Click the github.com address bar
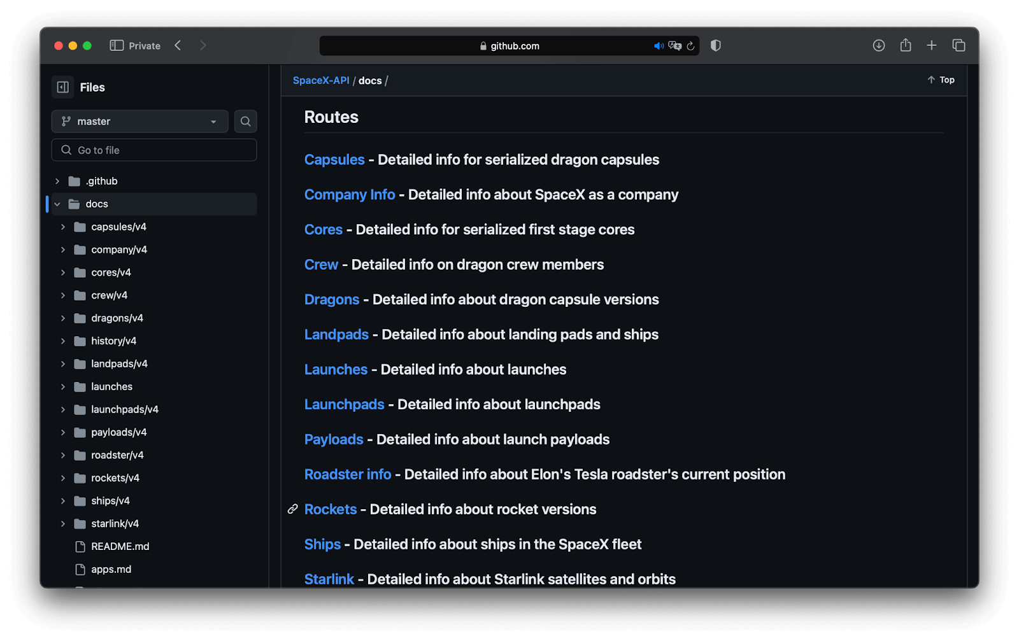This screenshot has width=1019, height=641. 509,46
